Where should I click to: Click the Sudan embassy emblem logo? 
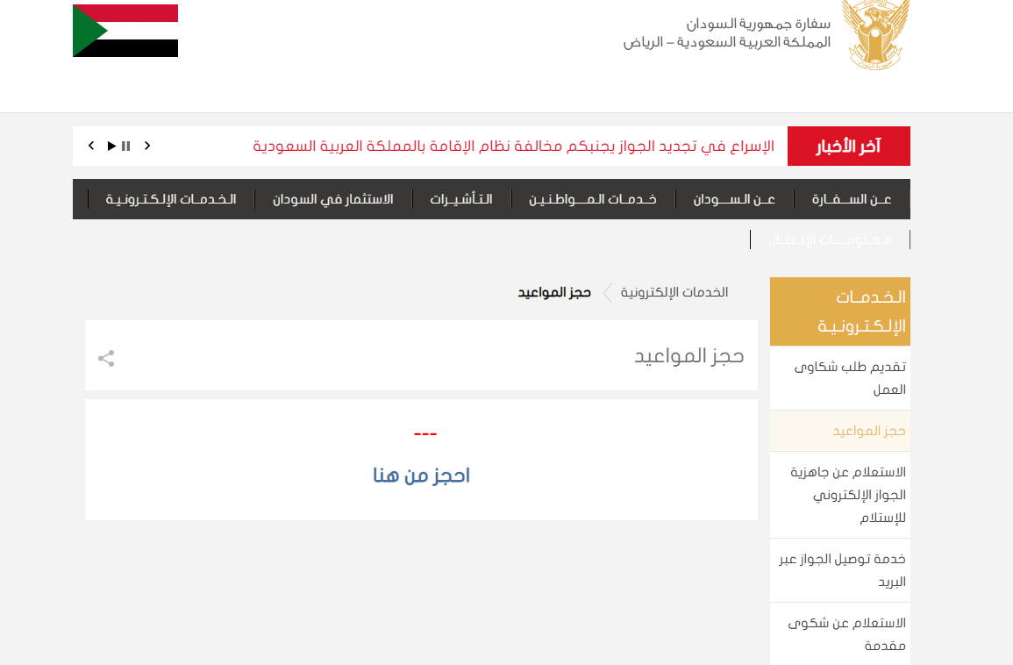point(875,36)
